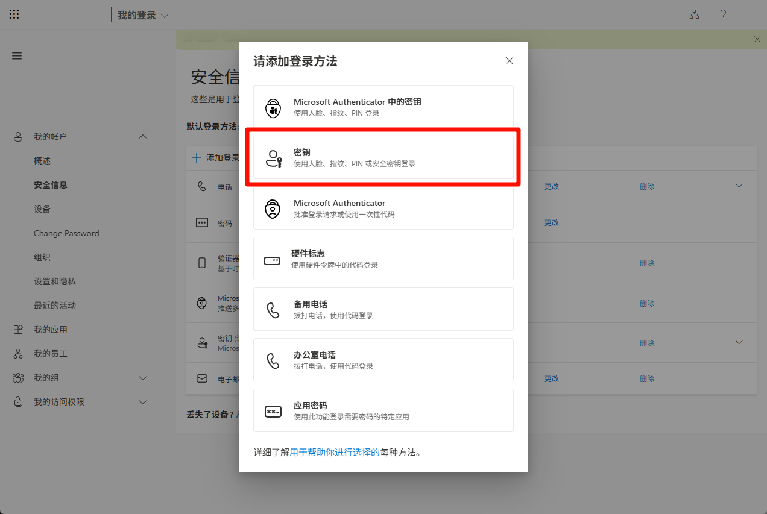Click the 电子邮件 envelope icon

coord(202,378)
